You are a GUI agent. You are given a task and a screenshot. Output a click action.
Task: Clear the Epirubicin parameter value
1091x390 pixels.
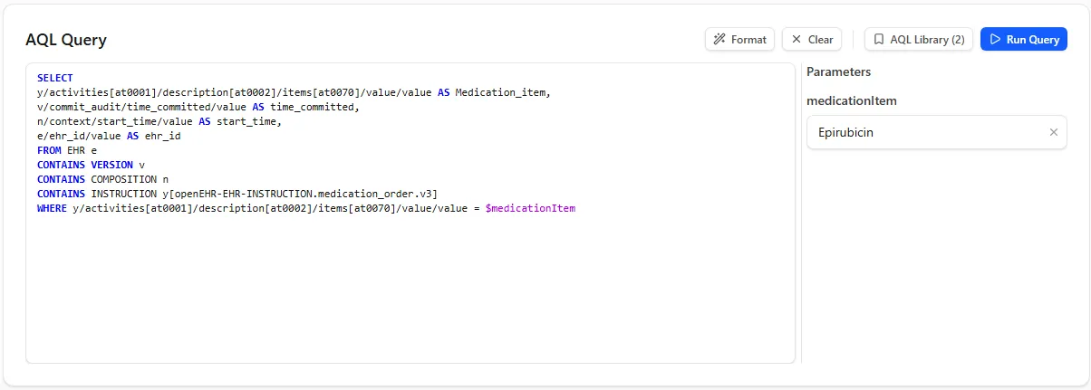click(x=1053, y=132)
